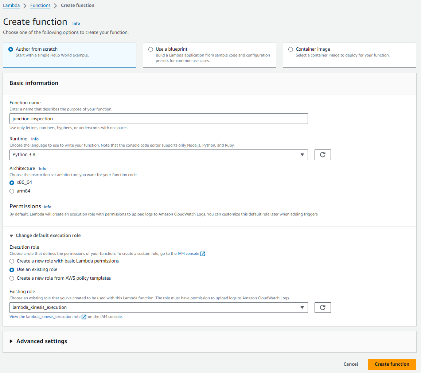Screen dimensions: 421x373
Task: Open the IAM console external link icon
Action: [x=203, y=254]
